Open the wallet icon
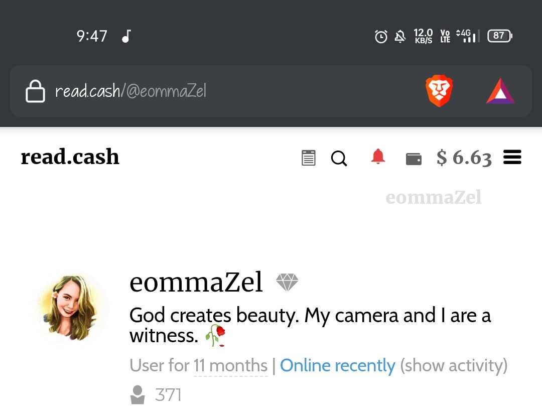The width and height of the screenshot is (542, 416). click(x=414, y=159)
